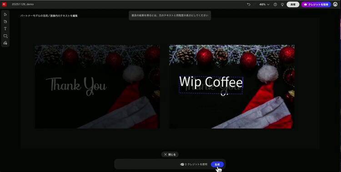The height and width of the screenshot is (172, 341).
Task: Click the purple クレジットを取得 button
Action: point(316,5)
